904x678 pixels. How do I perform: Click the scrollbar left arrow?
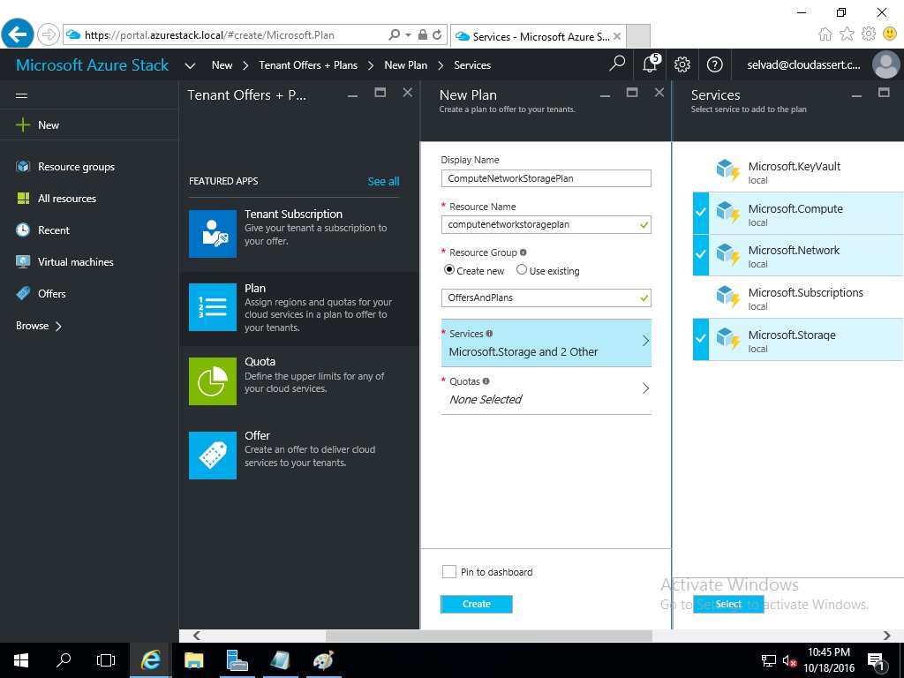197,636
